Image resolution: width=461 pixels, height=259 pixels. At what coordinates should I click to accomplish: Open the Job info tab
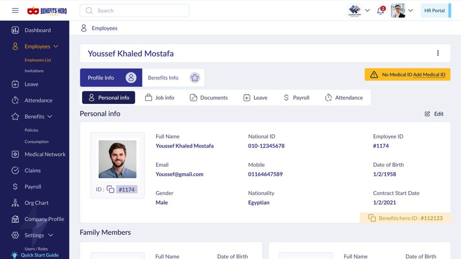pyautogui.click(x=160, y=98)
